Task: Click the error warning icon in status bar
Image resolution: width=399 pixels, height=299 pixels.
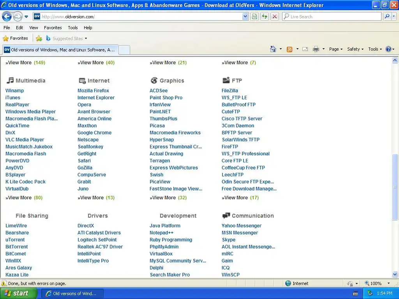Action: 4,283
